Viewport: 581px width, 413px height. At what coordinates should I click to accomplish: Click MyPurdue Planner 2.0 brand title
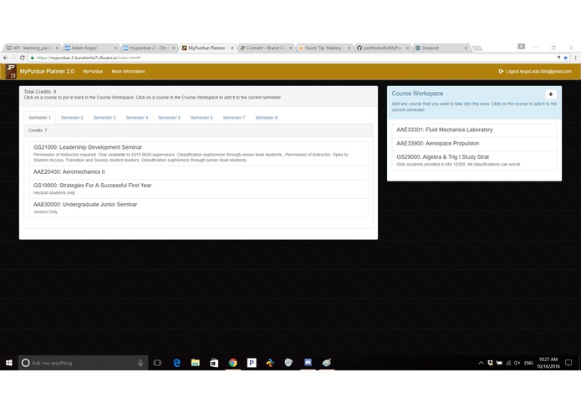click(x=47, y=71)
